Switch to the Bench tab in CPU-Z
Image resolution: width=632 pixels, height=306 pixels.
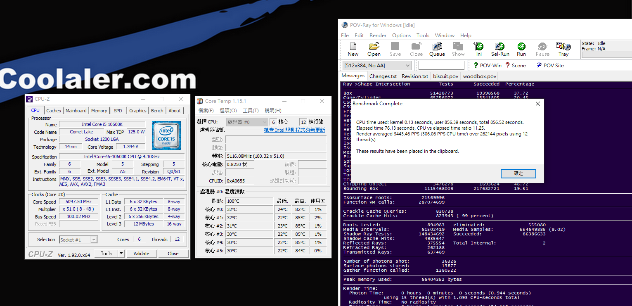pos(157,111)
